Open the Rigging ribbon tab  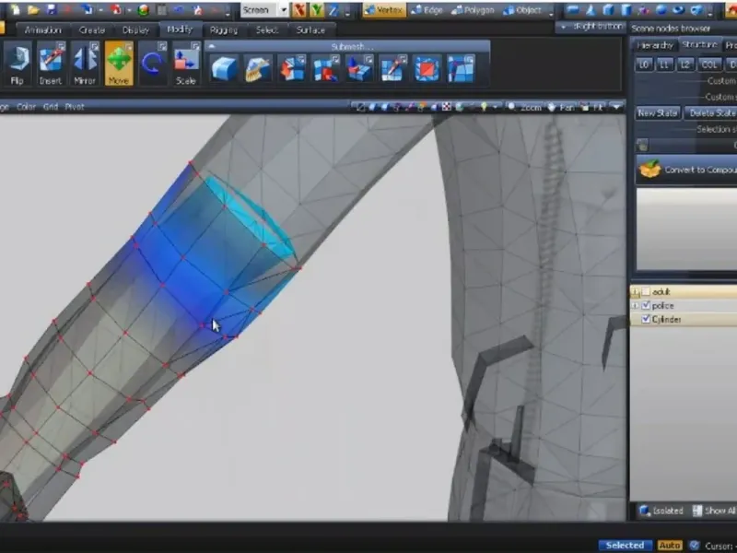point(224,29)
